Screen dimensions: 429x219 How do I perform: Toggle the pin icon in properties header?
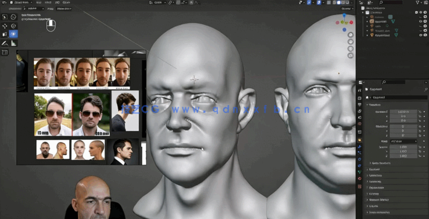point(425,89)
